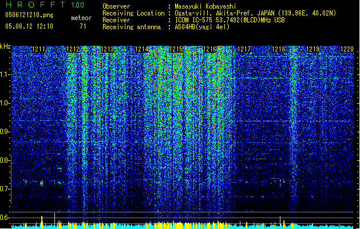Click the ICOM IC-575 receiver description

[230, 20]
